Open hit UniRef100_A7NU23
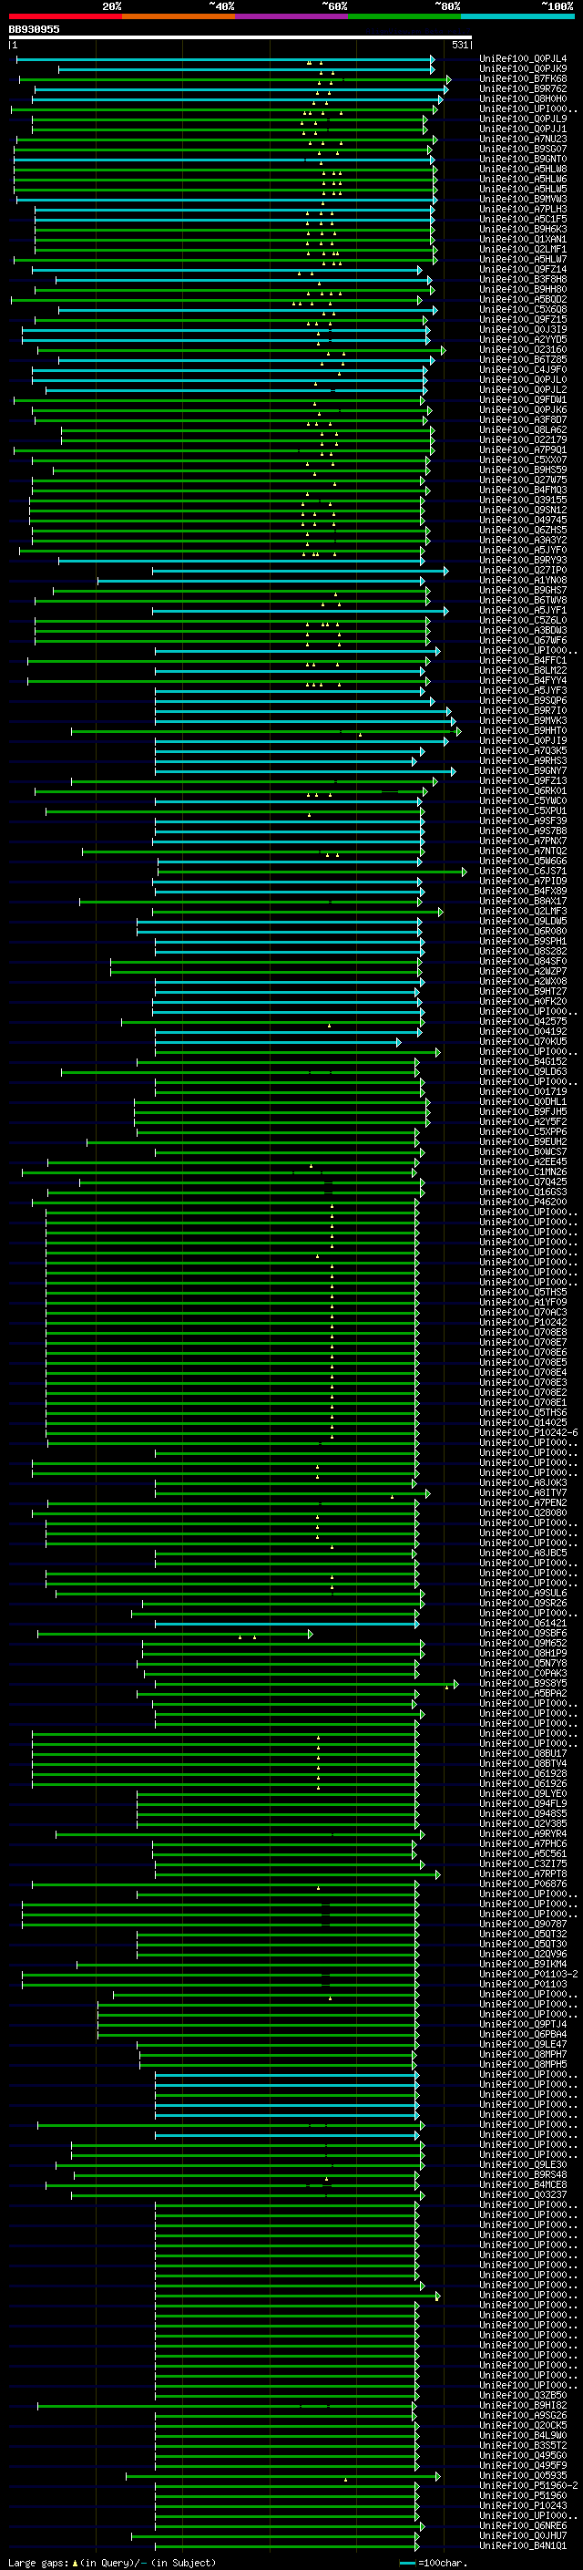This screenshot has height=2570, width=583. coord(523,139)
